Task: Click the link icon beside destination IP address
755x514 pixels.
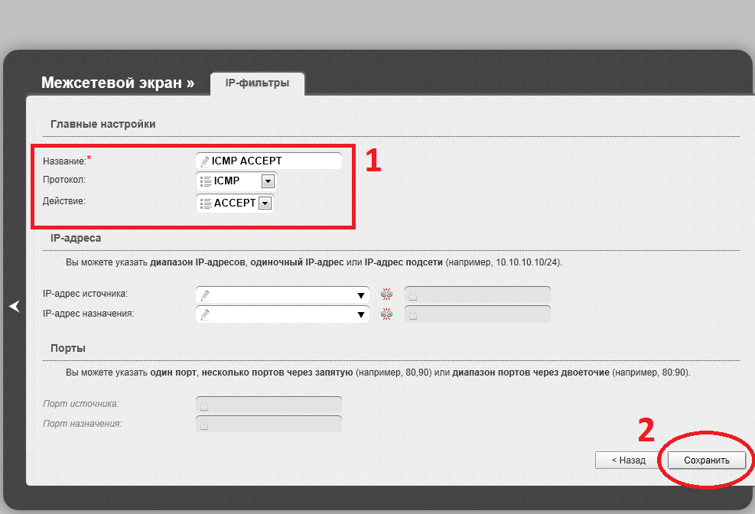Action: [386, 314]
